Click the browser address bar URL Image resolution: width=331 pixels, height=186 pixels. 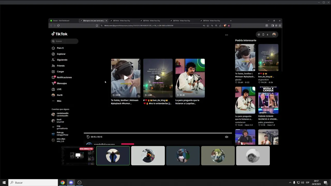coord(139,26)
